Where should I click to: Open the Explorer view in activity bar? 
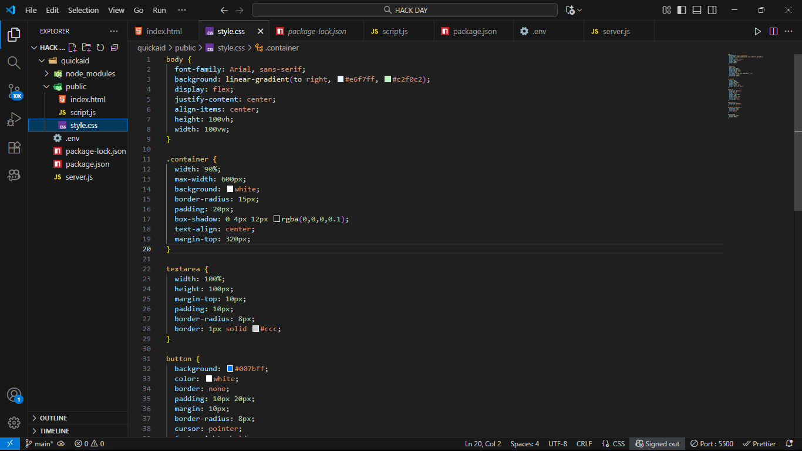14,34
